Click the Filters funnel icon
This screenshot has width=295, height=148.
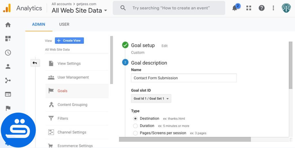click(51, 118)
